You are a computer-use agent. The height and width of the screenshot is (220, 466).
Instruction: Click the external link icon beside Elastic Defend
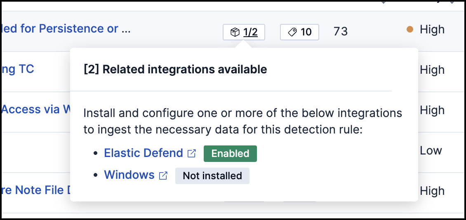click(x=192, y=153)
